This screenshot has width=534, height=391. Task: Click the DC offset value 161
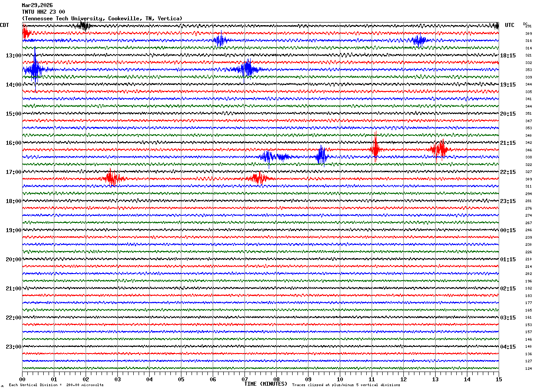tap(528, 317)
